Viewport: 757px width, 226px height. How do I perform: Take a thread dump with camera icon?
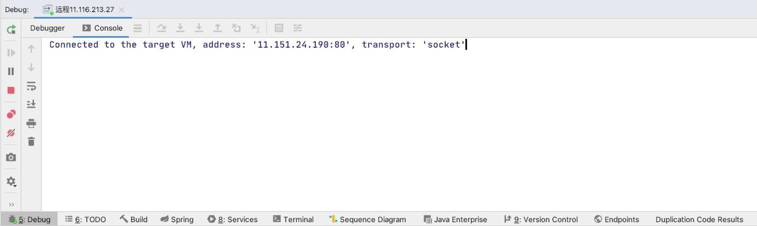pos(11,157)
